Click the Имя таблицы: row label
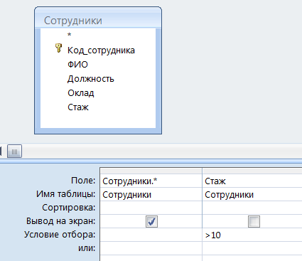This screenshot has width=302, height=261. pos(65,194)
